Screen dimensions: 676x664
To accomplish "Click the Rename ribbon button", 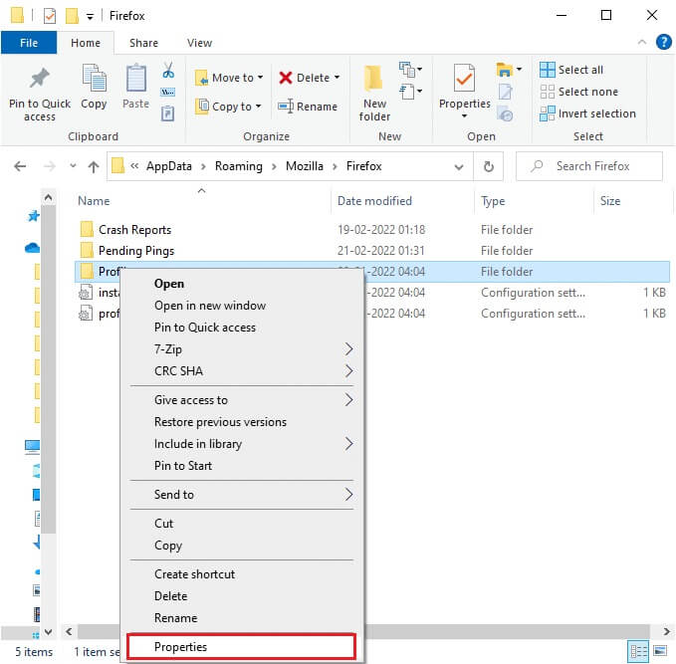I will click(x=308, y=107).
